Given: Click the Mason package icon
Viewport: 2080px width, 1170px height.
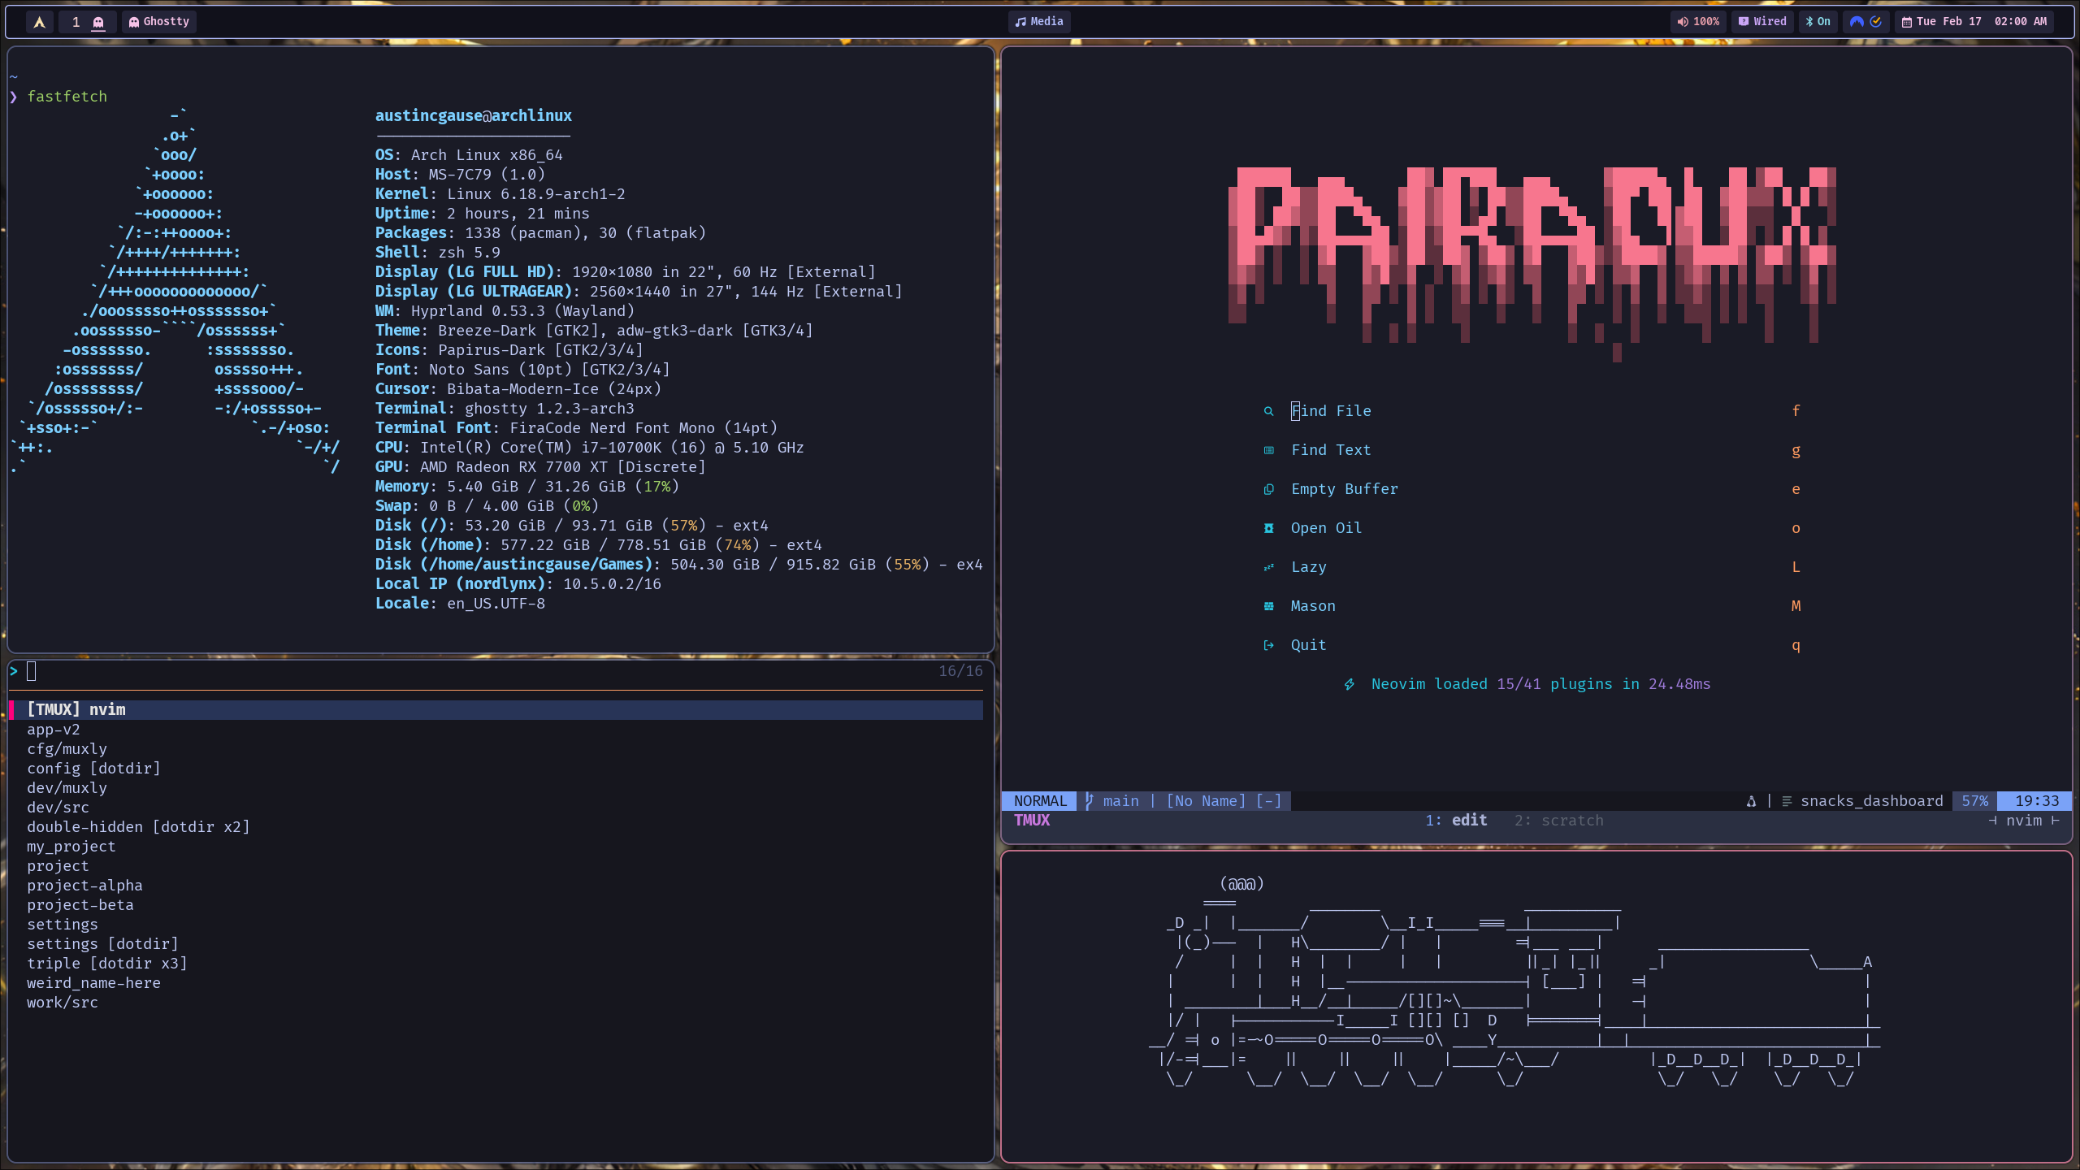Looking at the screenshot, I should 1268,606.
